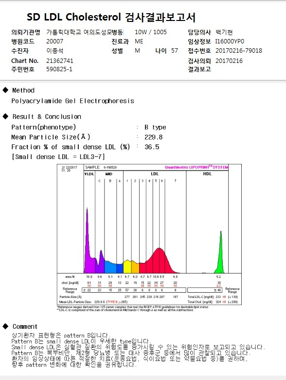This screenshot has height=380, width=286.
Task: Click the Polyacrylamide Gel Electrophoresis text
Action: pos(72,101)
